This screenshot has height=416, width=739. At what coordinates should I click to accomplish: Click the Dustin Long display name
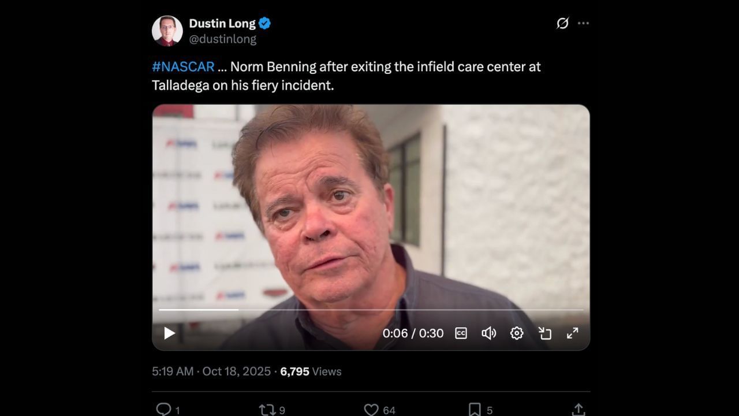[x=222, y=24]
